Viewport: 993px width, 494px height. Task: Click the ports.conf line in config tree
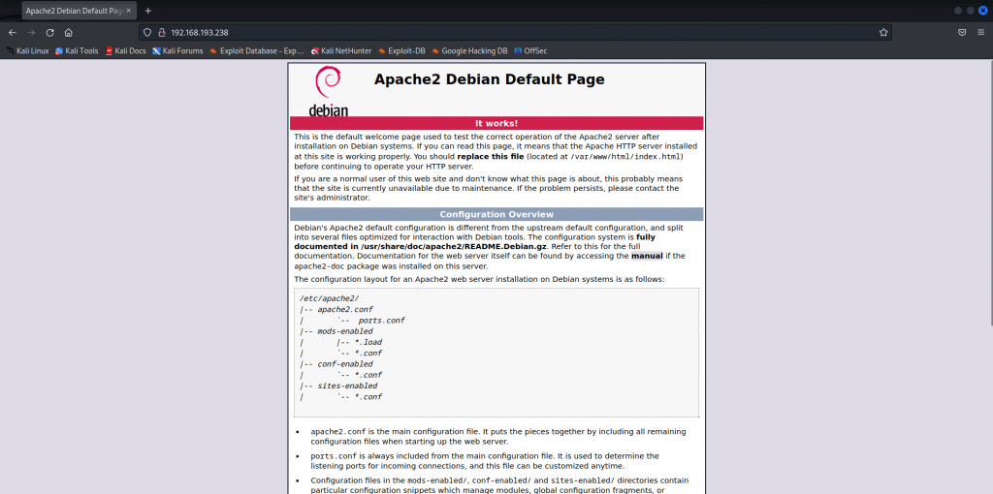point(381,320)
